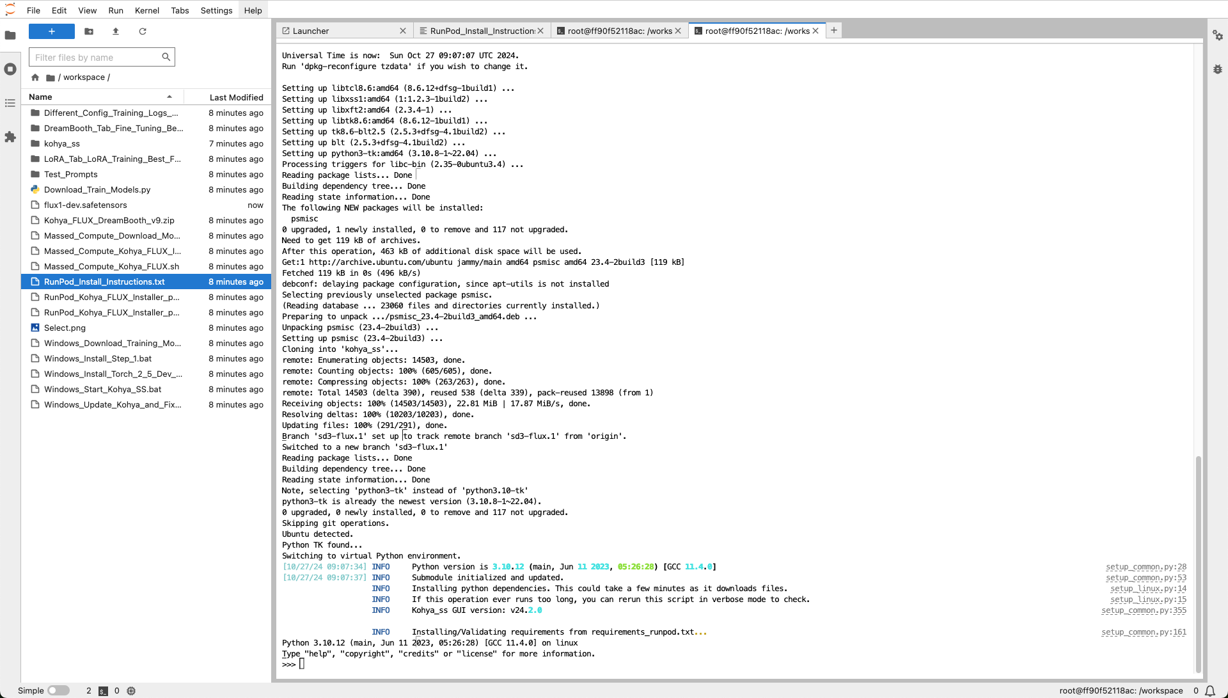Click the Upload Files arrow icon
The width and height of the screenshot is (1228, 698).
116,31
